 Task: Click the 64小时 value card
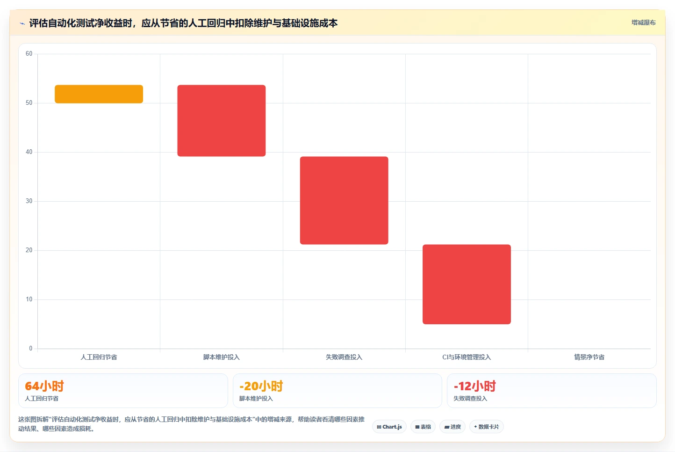(x=123, y=391)
